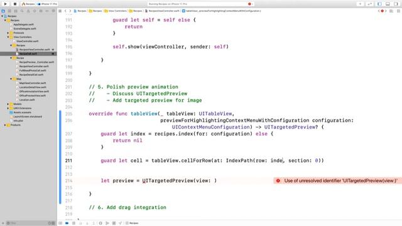Go forward in editor history
The image size is (402, 226).
pyautogui.click(x=70, y=11)
